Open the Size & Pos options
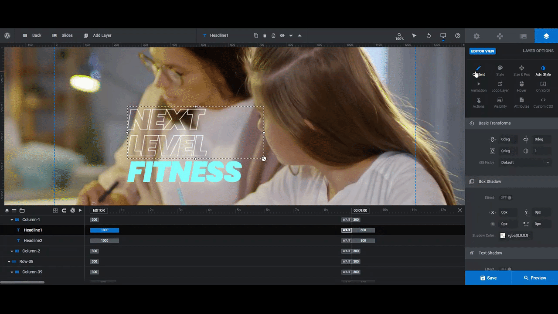The width and height of the screenshot is (558, 314). tap(521, 71)
